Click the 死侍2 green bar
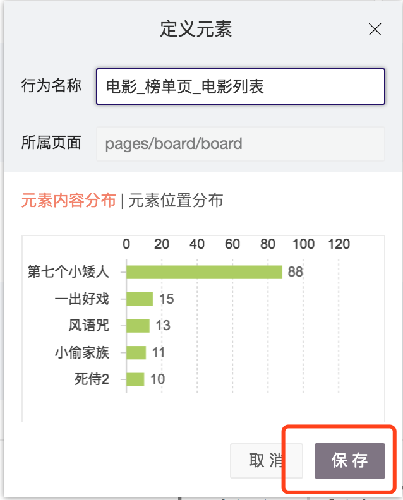The width and height of the screenshot is (403, 500). tap(135, 379)
